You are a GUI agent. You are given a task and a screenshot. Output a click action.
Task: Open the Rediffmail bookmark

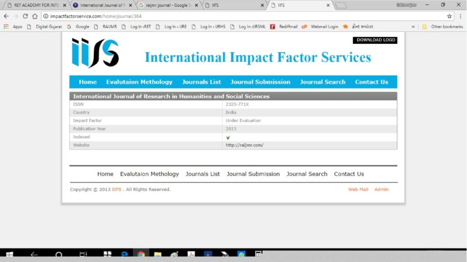tap(284, 26)
